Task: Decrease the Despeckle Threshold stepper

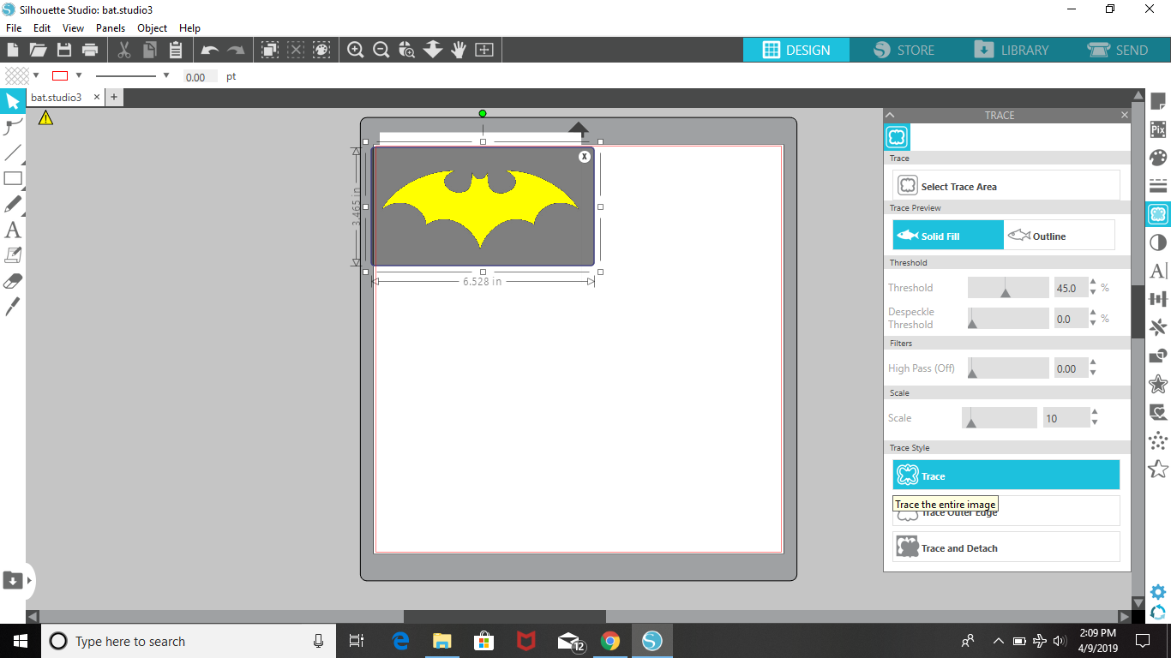Action: point(1093,324)
